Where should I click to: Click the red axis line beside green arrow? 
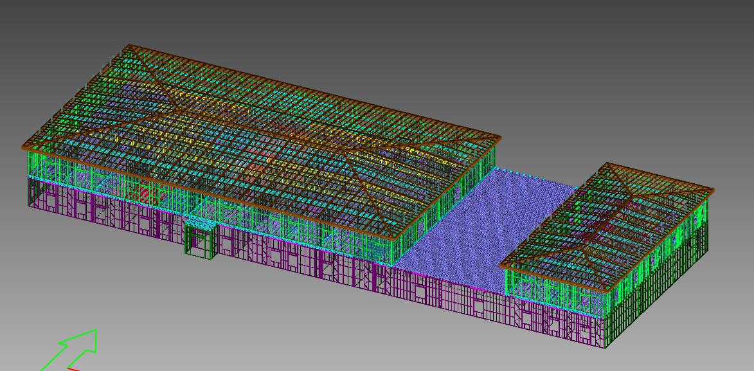[x=74, y=369]
